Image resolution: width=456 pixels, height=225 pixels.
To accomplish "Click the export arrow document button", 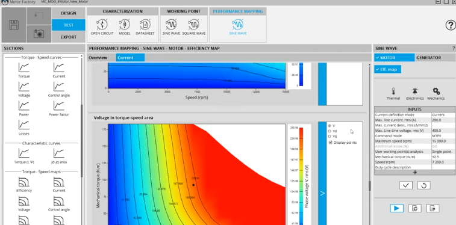I will (x=433, y=208).
